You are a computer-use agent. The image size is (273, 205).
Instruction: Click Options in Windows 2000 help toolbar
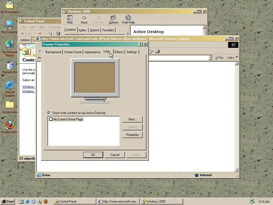coord(114,19)
